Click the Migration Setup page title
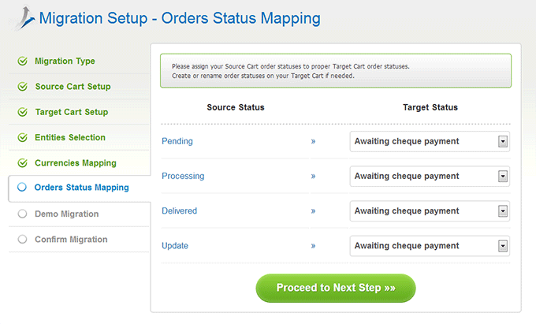The height and width of the screenshot is (324, 536). pos(180,18)
